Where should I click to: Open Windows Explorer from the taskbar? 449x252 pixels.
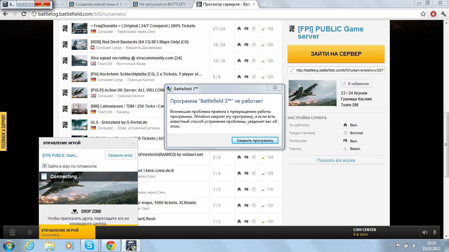tap(50, 245)
